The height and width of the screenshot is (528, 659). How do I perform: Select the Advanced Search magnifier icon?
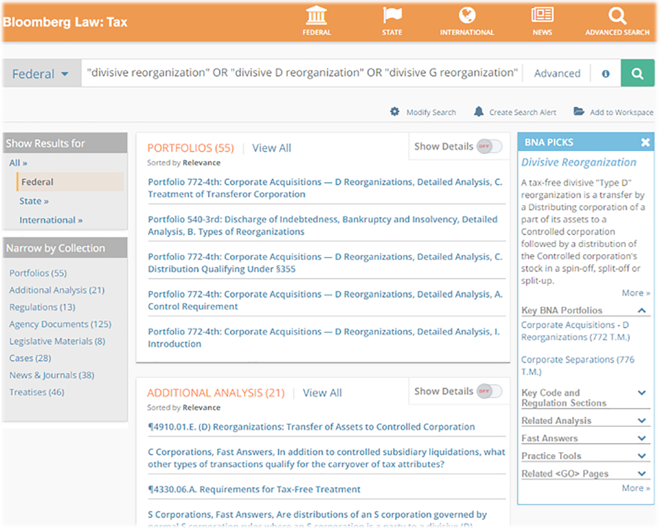coord(617,18)
